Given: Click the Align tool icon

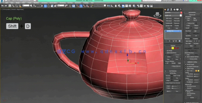Looking at the screenshot, I should [112, 6].
